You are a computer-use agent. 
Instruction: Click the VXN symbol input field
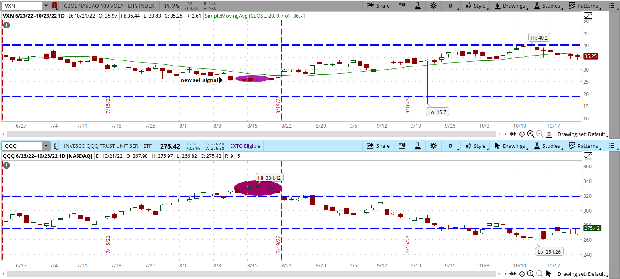click(22, 6)
